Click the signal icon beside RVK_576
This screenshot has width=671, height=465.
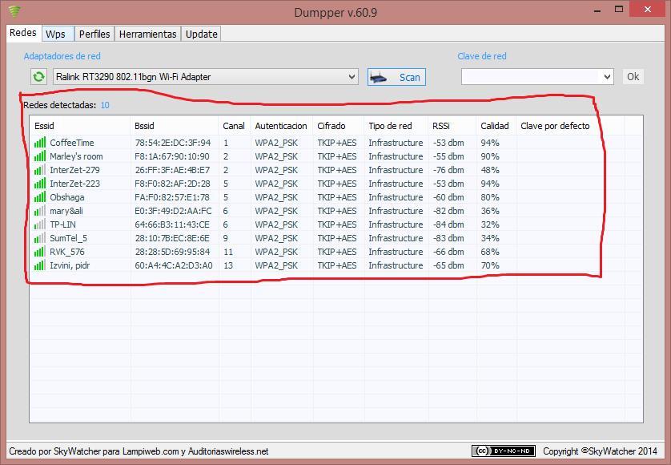[40, 252]
